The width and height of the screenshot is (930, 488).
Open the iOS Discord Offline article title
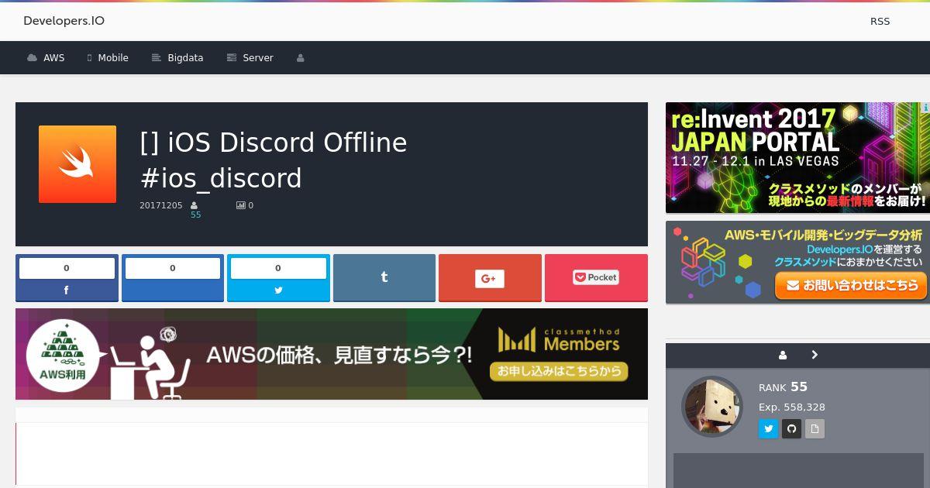(274, 160)
